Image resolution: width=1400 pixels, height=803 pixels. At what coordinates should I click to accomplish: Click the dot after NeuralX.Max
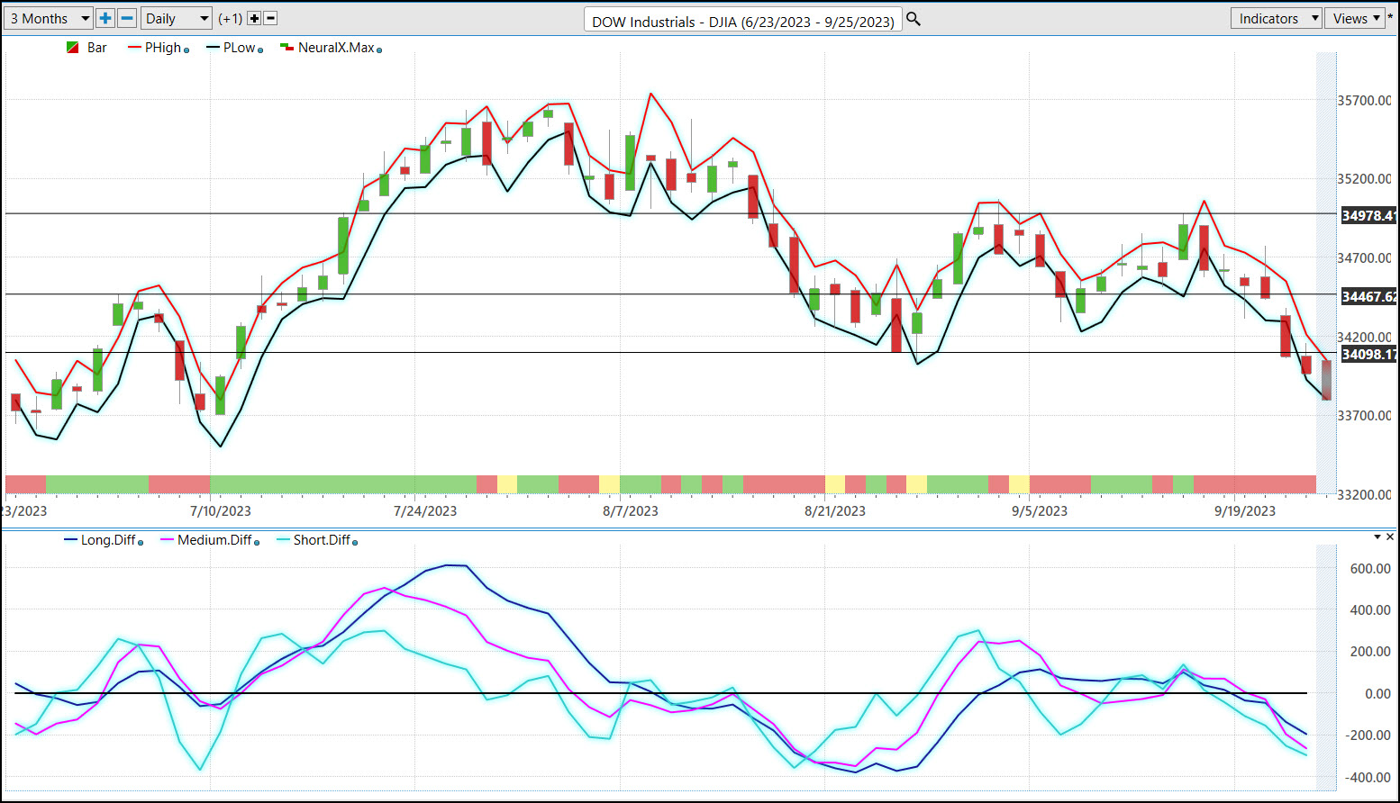379,50
